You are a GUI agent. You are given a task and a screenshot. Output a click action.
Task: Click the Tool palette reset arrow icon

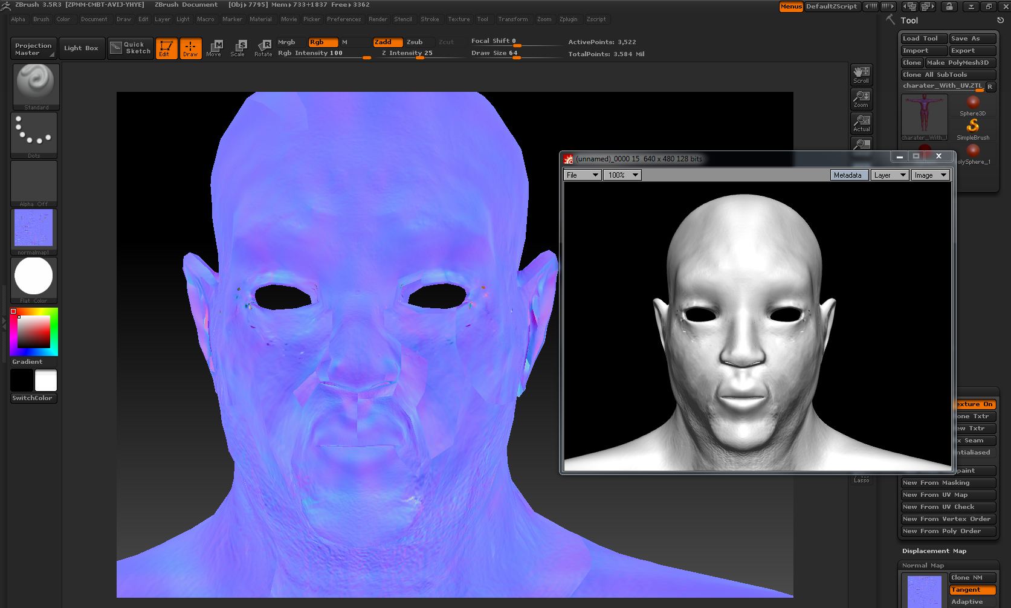point(1000,21)
